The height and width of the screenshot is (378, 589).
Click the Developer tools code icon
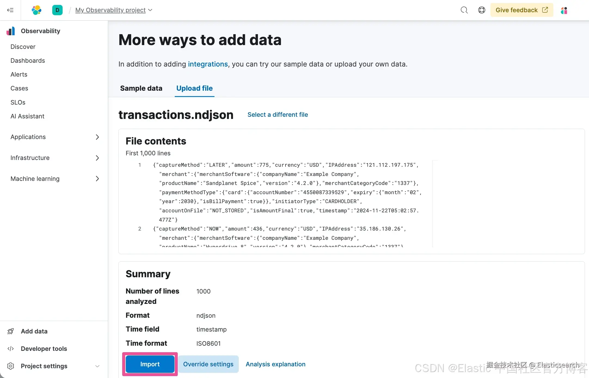[11, 349]
